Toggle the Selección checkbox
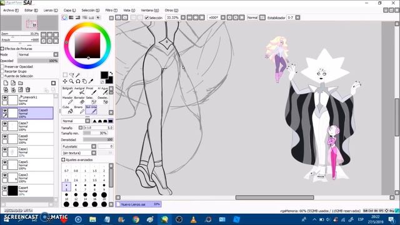 [146, 17]
